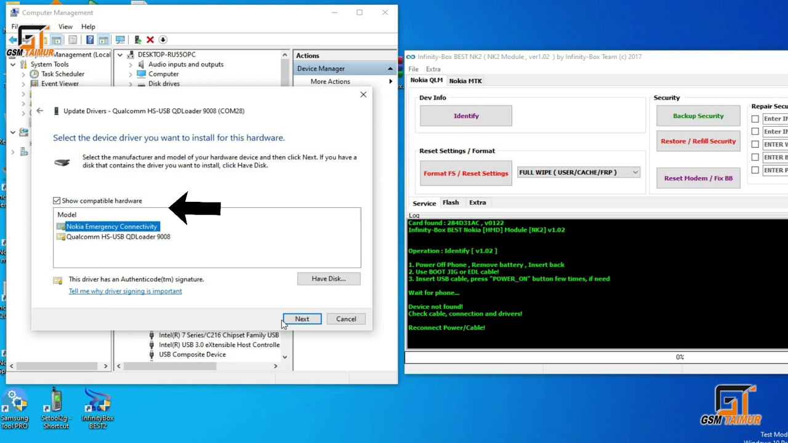Switch to the Nokia MTK tab
This screenshot has width=788, height=443.
[465, 81]
